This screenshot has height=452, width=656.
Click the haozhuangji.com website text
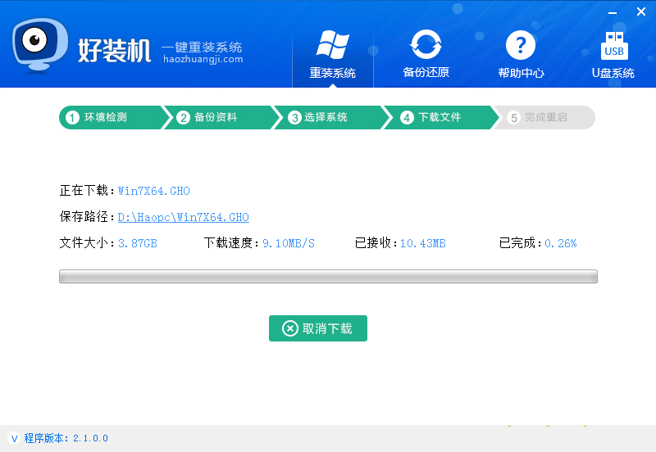203,59
